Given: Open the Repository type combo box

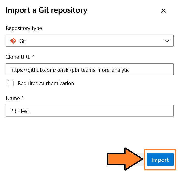Looking at the screenshot, I should coord(89,41).
